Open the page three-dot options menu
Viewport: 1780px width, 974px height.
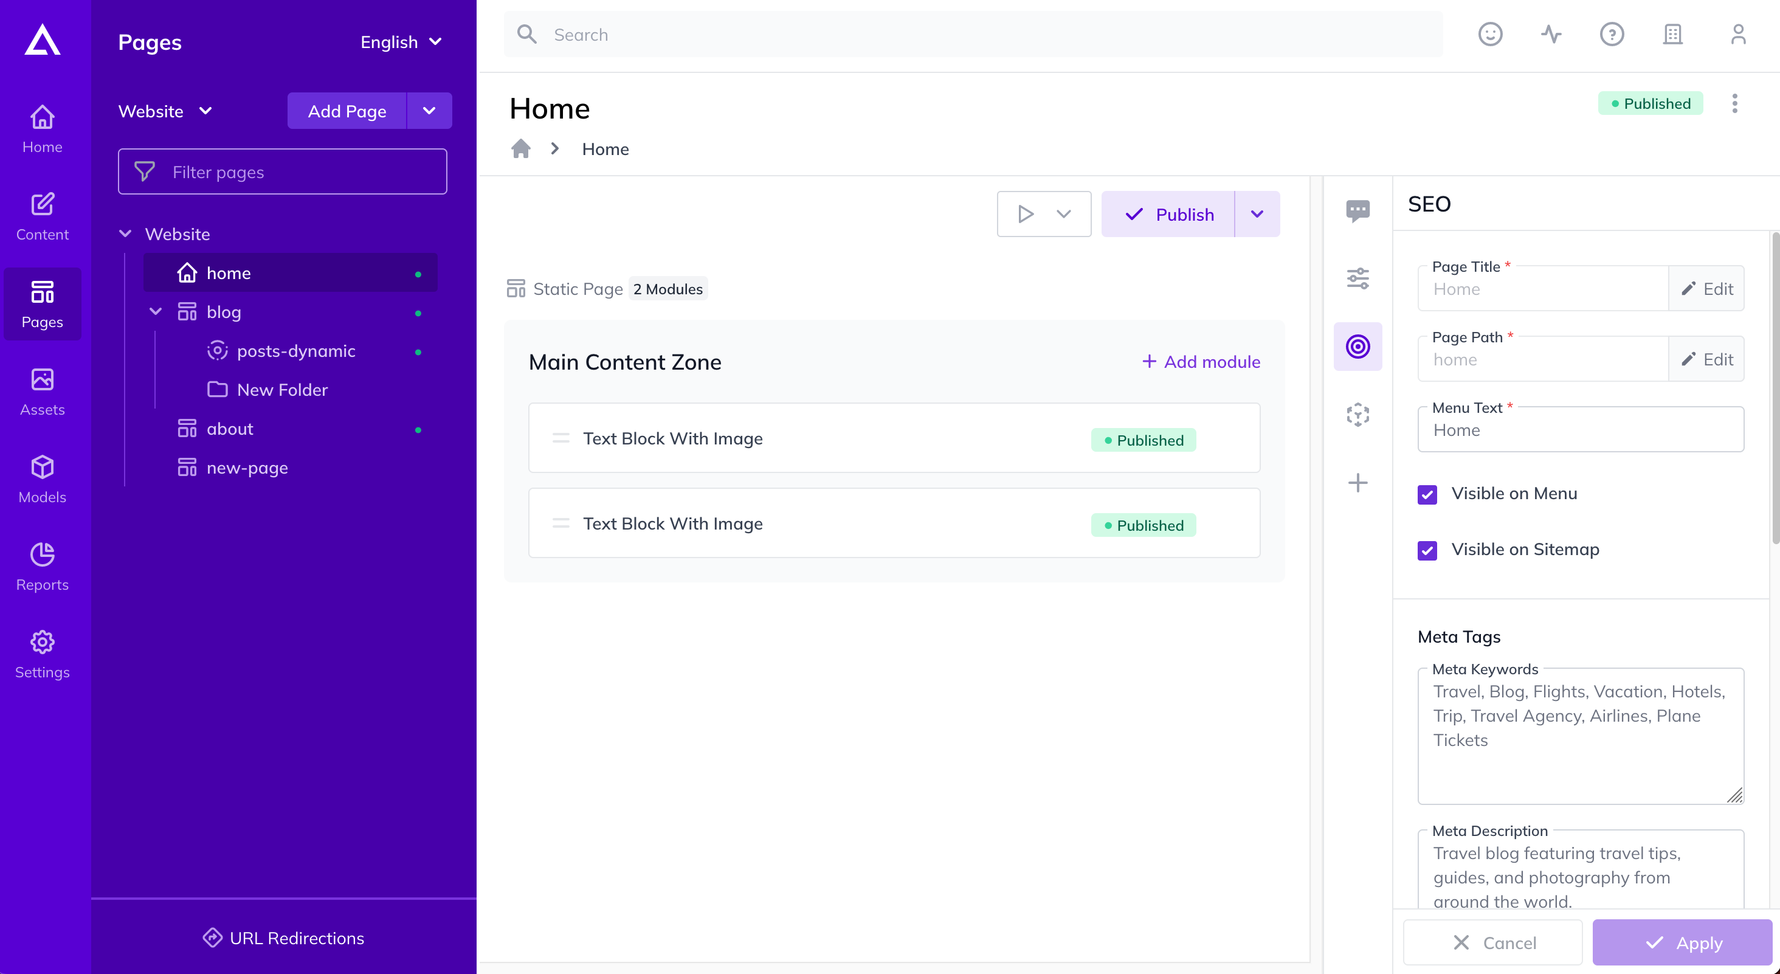click(1734, 104)
